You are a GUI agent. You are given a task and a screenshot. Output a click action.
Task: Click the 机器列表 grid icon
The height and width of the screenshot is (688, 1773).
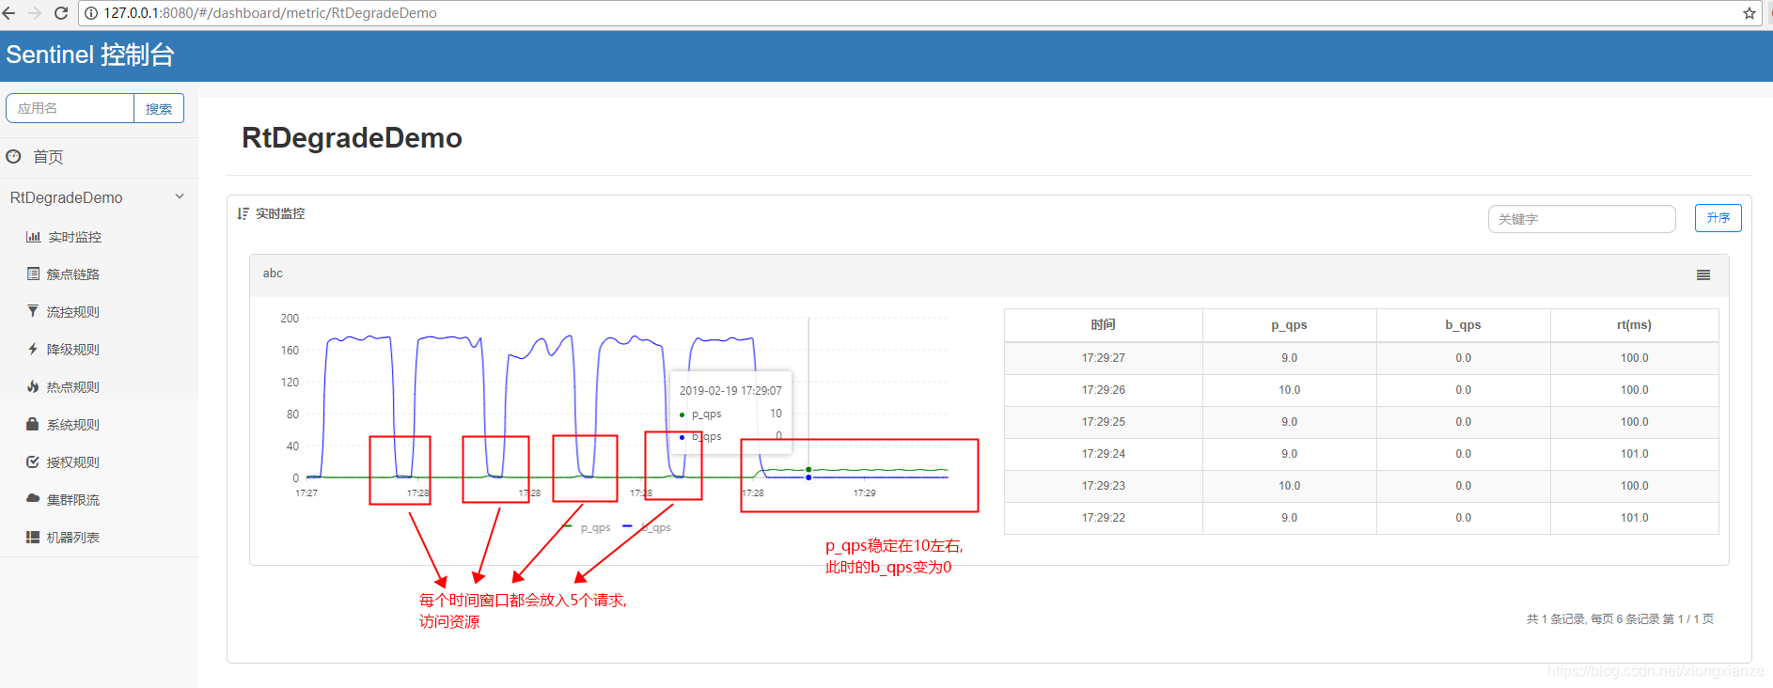pos(33,537)
